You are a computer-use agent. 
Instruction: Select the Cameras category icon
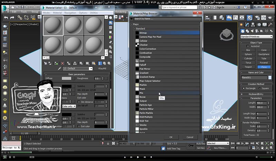pos(257,31)
